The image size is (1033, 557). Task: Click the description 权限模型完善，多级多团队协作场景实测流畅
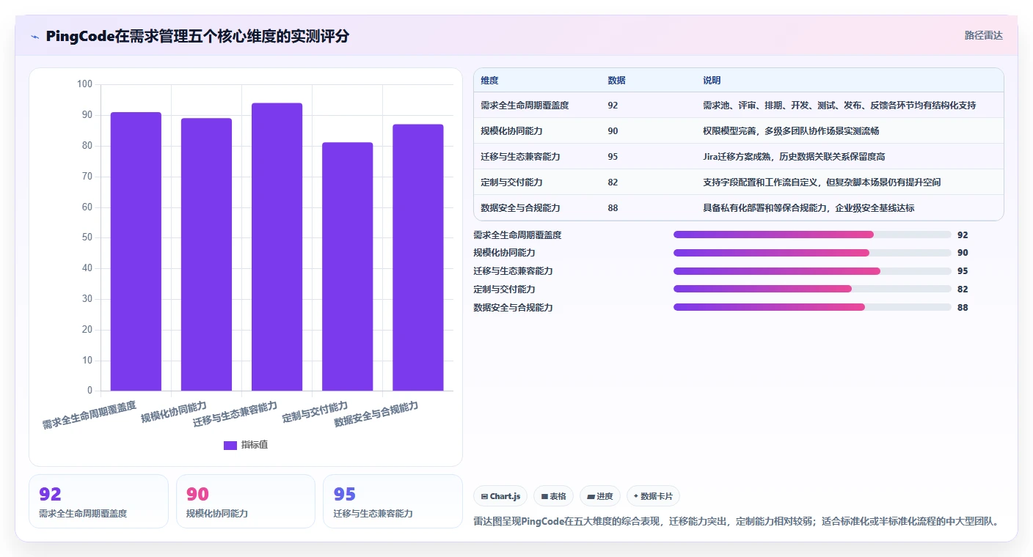tap(791, 131)
